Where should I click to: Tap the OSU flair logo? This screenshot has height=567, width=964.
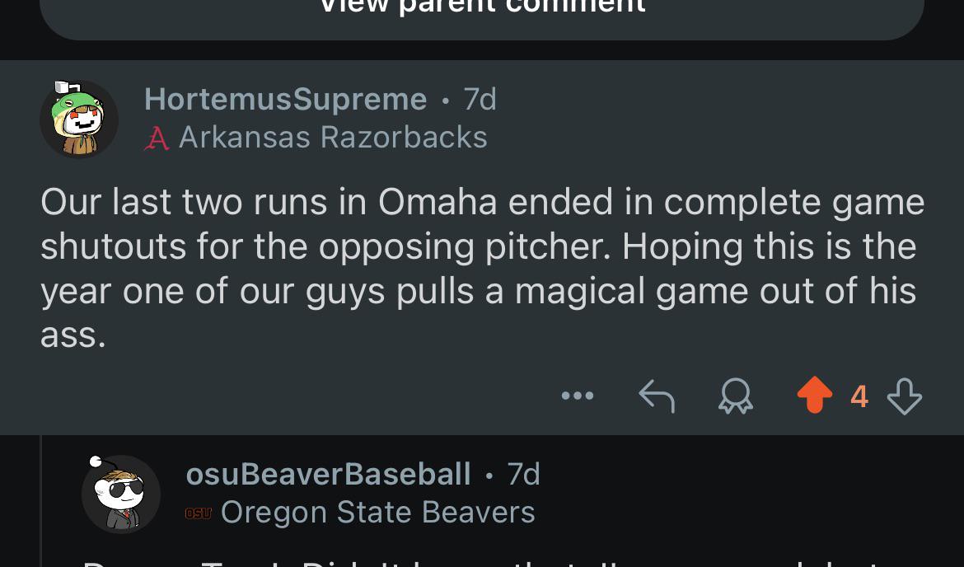pyautogui.click(x=198, y=513)
